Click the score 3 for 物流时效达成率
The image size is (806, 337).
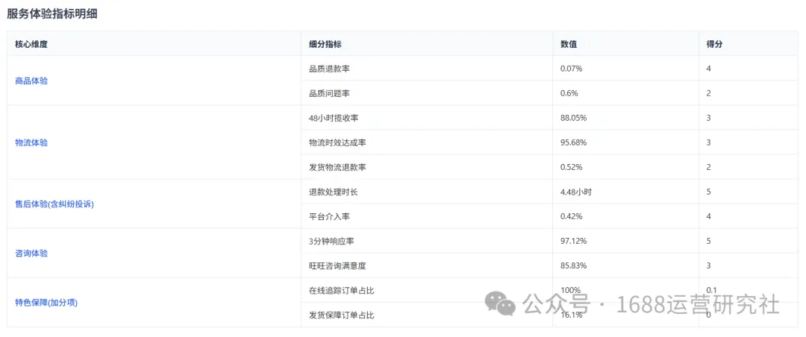(709, 142)
